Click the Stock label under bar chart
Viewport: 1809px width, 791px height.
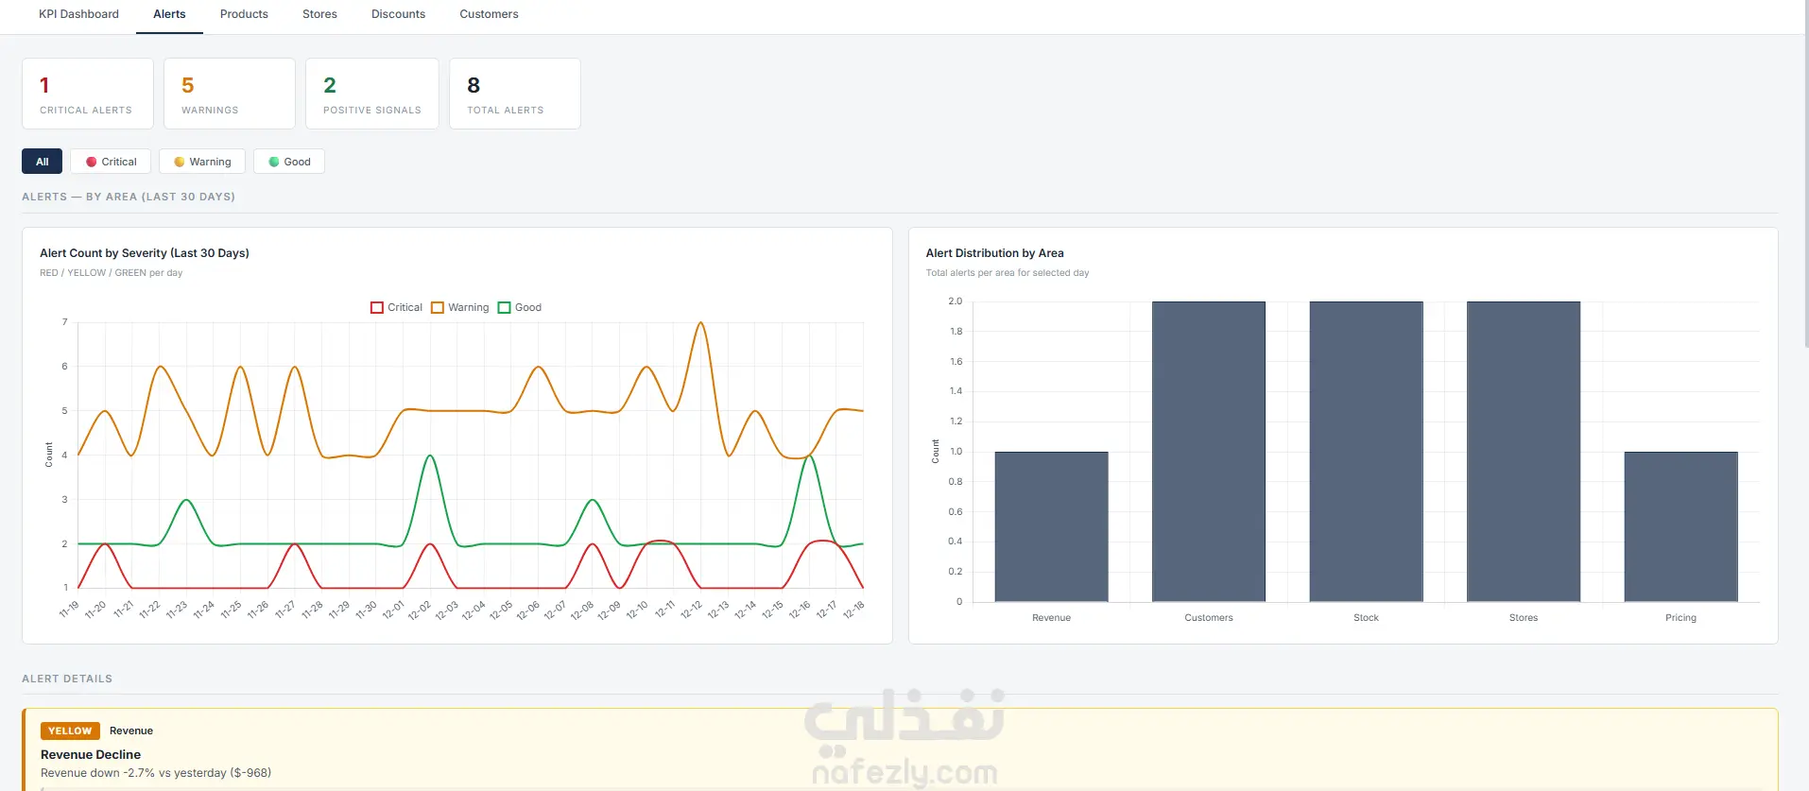[1366, 617]
